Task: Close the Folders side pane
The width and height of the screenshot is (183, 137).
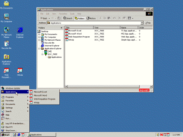Action: coord(61,28)
